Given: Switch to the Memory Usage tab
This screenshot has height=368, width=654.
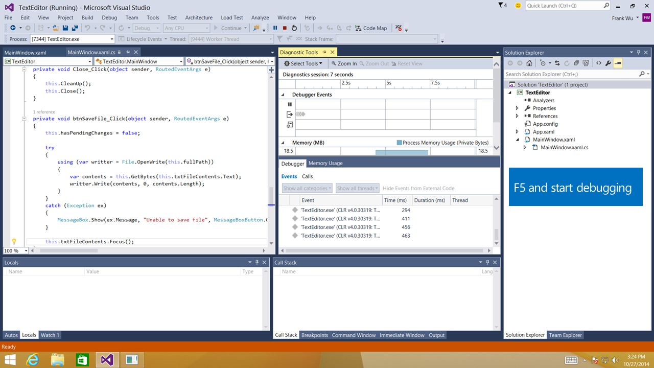Looking at the screenshot, I should pyautogui.click(x=325, y=163).
